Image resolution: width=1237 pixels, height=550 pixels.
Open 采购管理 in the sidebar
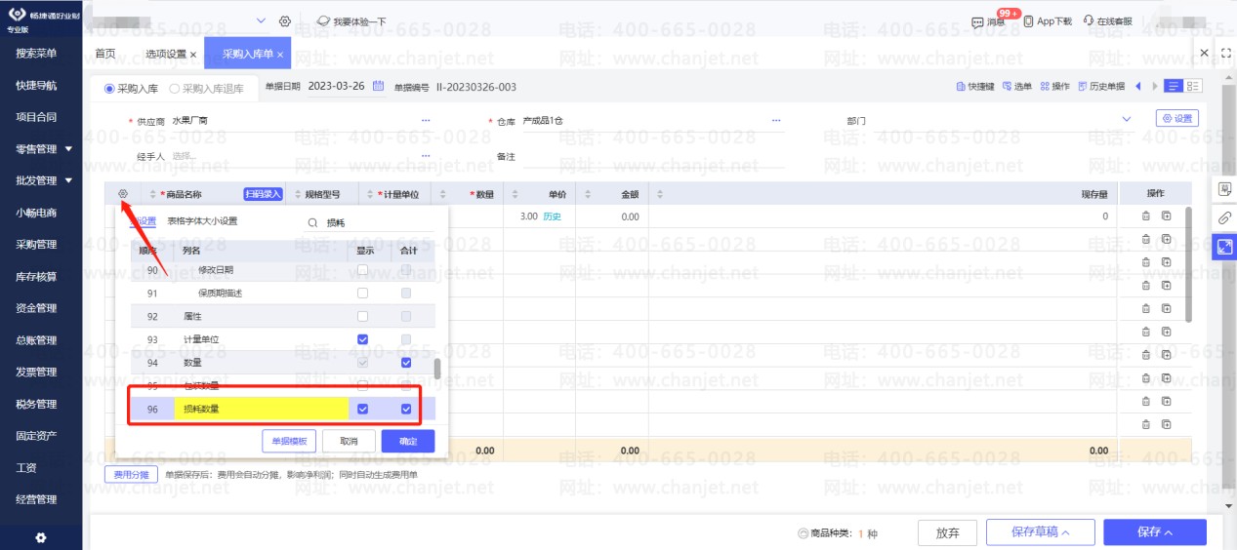pos(36,244)
